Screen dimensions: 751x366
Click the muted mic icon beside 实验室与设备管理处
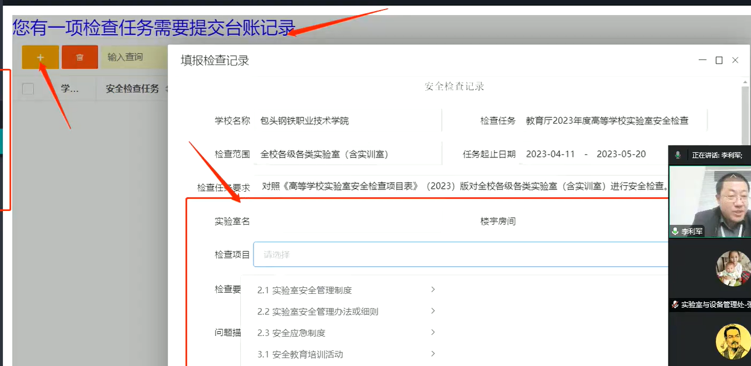(x=675, y=305)
